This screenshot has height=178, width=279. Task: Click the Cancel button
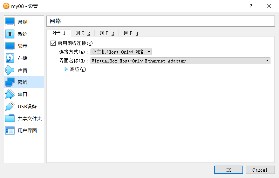pyautogui.click(x=260, y=170)
